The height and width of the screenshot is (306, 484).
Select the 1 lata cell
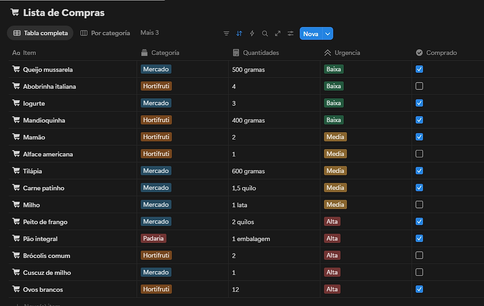[274, 205]
